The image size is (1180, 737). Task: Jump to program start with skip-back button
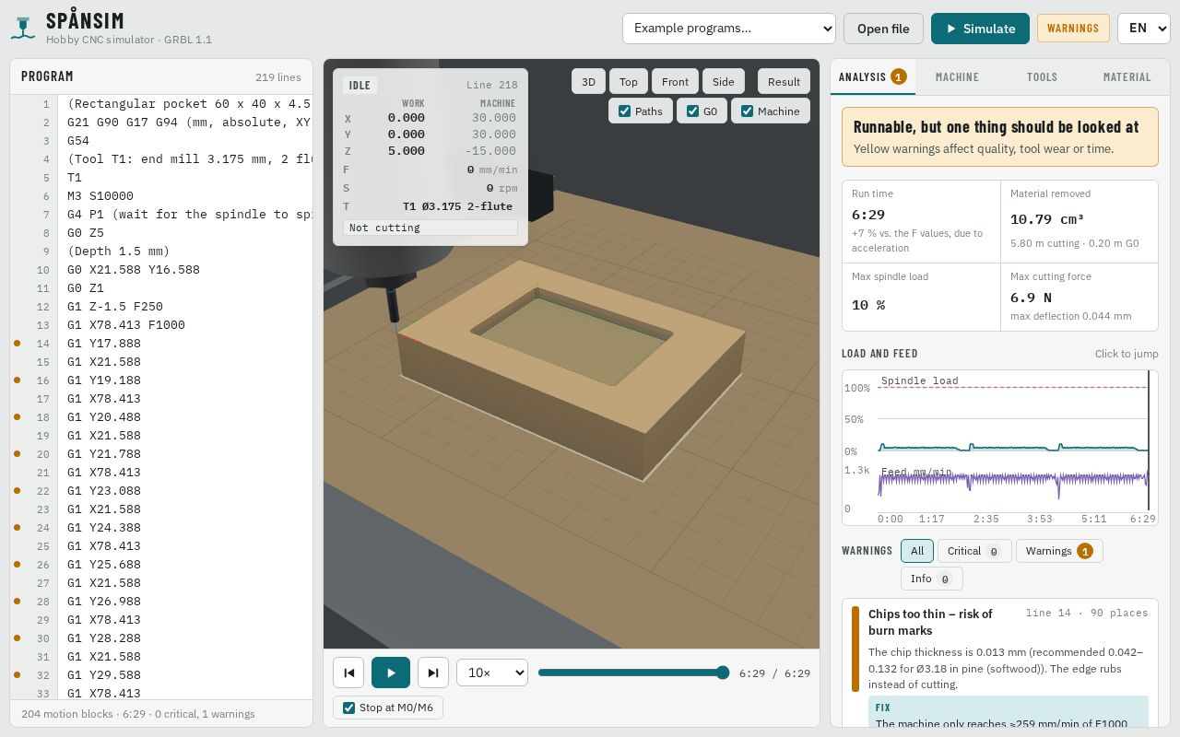tap(348, 673)
